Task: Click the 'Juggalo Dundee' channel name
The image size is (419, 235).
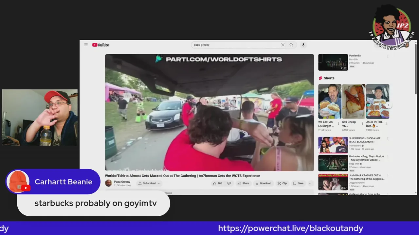Action: tap(357, 183)
